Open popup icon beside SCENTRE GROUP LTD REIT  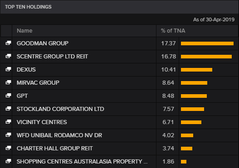point(8,56)
